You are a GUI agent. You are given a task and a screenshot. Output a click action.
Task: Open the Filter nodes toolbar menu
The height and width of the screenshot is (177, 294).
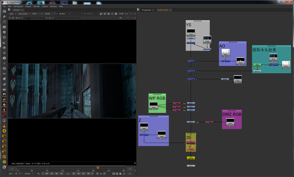tap(4, 37)
